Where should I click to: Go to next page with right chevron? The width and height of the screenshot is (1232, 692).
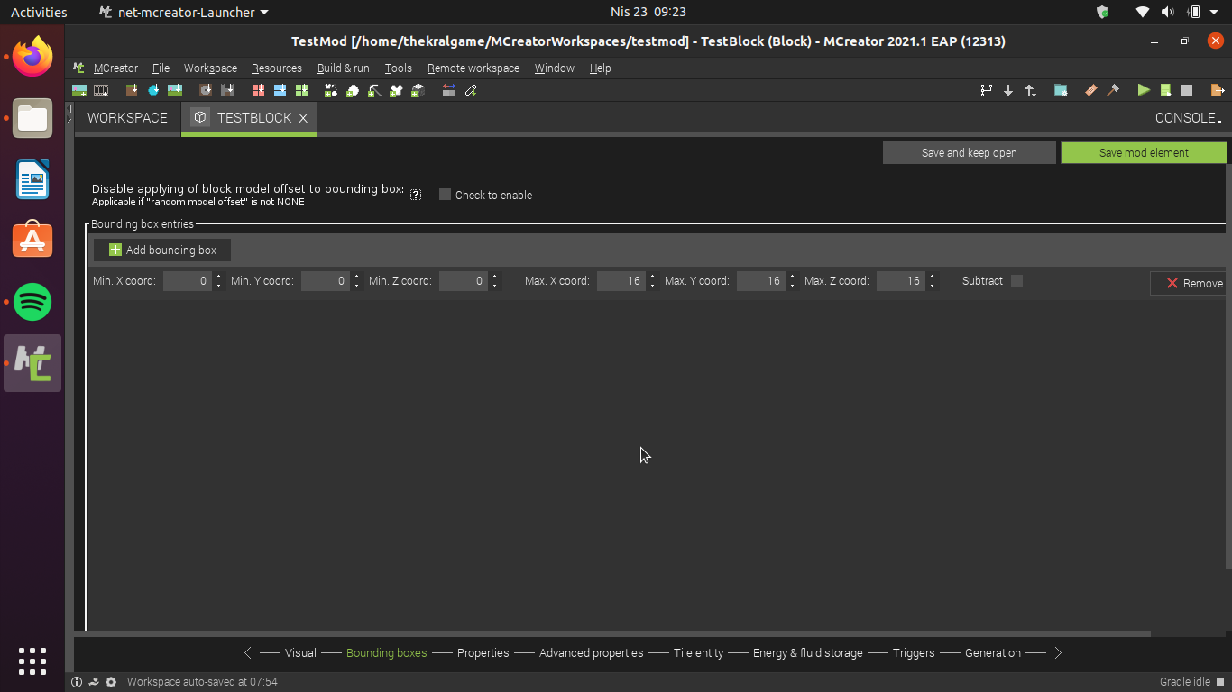[x=1058, y=652]
